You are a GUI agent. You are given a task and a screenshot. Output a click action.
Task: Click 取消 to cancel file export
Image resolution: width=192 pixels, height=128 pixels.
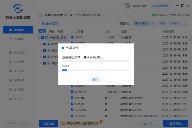coord(95,79)
